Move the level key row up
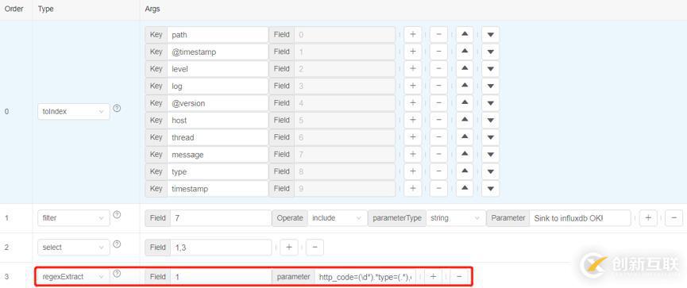687x288 pixels. 465,69
